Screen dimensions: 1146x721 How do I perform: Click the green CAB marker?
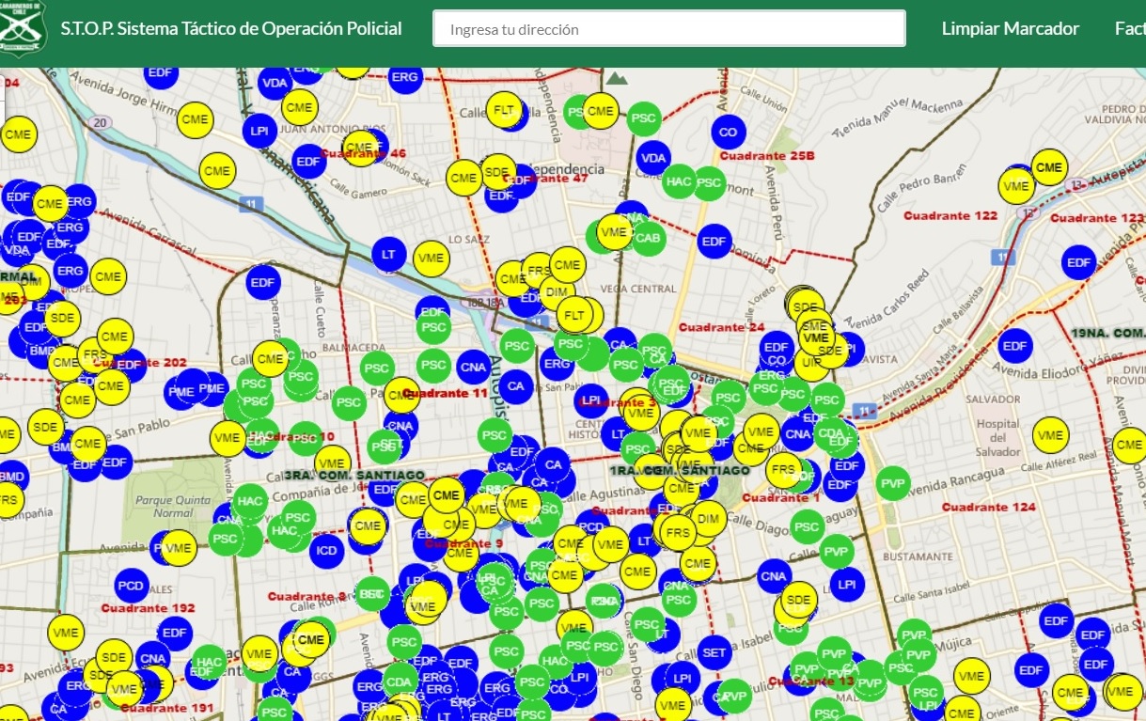(648, 238)
